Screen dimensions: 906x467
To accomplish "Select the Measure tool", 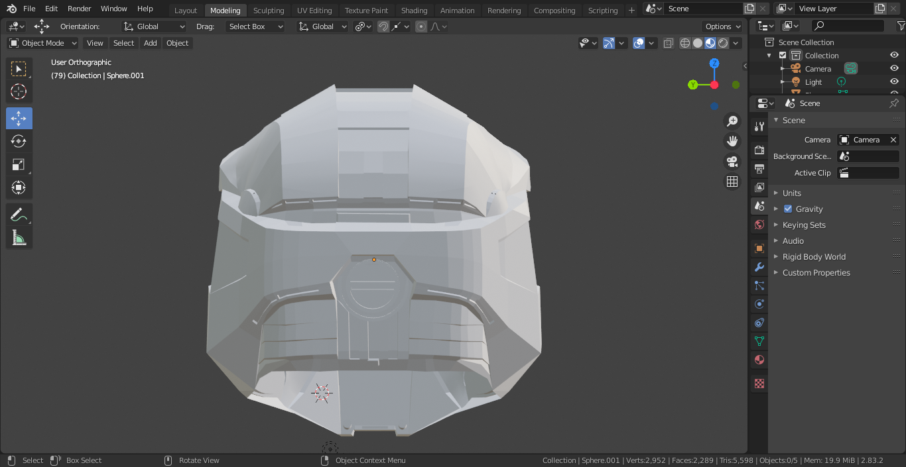I will pos(19,237).
